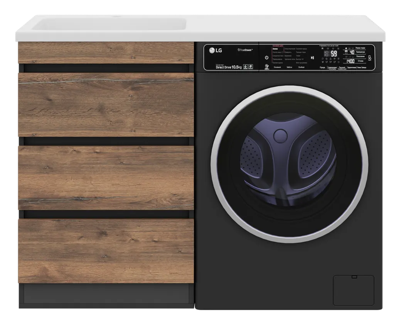The image size is (401, 325).
Task: Tap the Smart Diagnosis icon
Action: 266,67
